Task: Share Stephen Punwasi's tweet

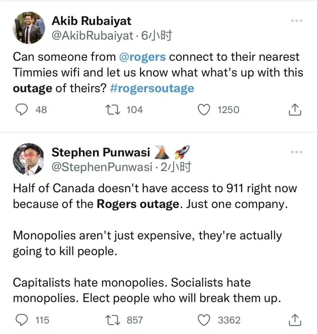Action: point(295,320)
